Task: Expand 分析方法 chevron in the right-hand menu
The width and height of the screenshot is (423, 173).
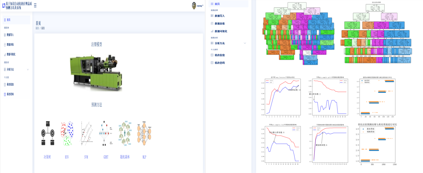Action: pos(245,43)
